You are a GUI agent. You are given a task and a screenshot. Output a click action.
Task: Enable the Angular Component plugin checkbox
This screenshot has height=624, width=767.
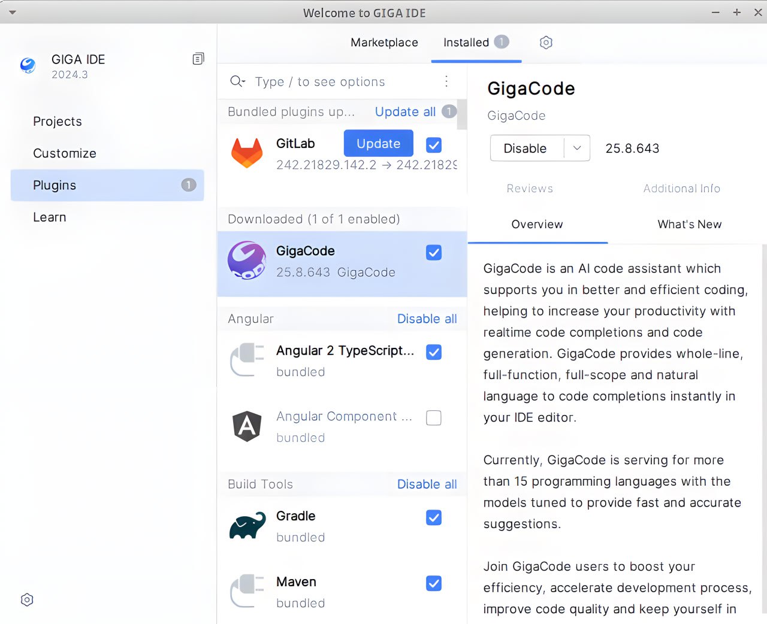[x=434, y=417]
